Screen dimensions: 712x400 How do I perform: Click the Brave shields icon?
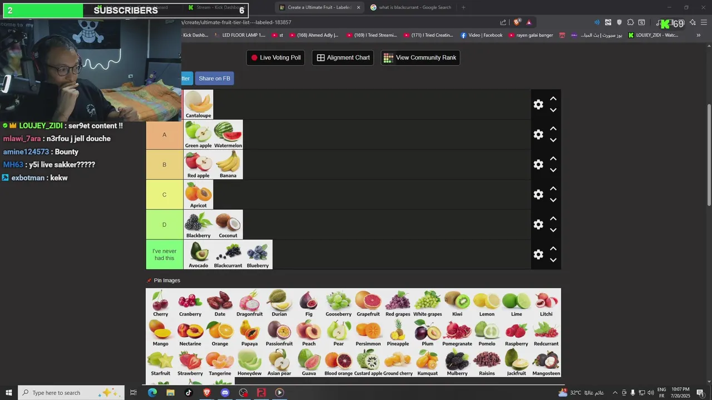point(517,22)
